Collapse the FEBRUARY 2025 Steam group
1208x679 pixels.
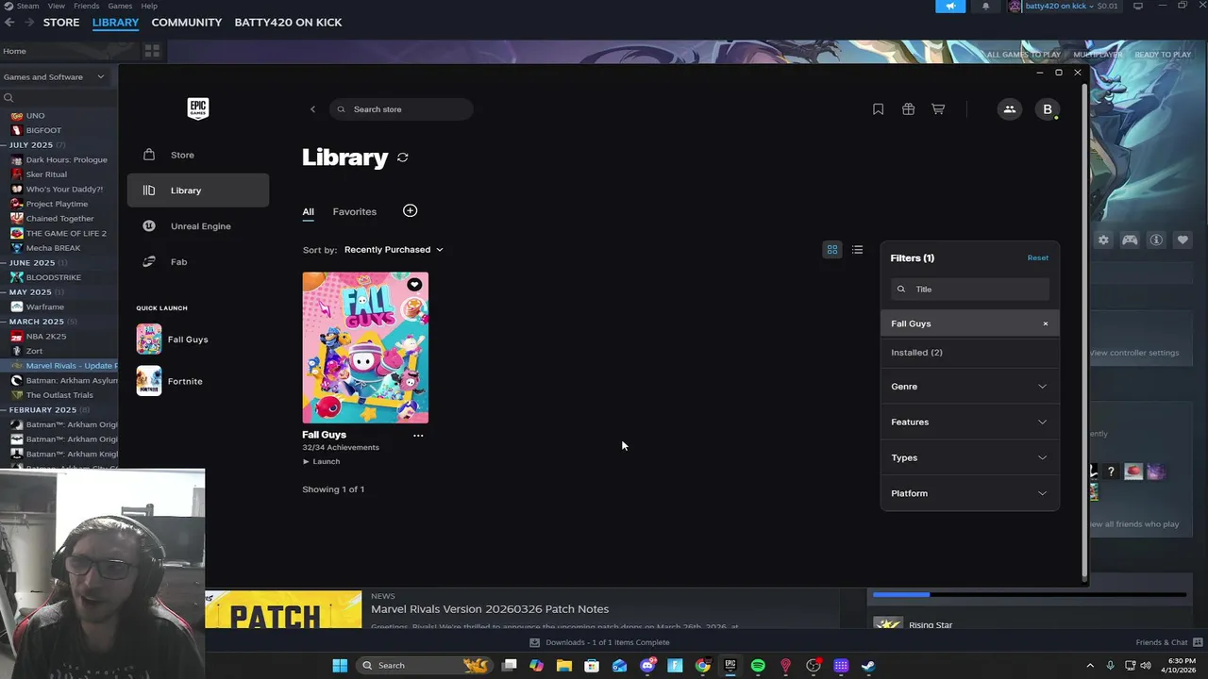coord(42,410)
